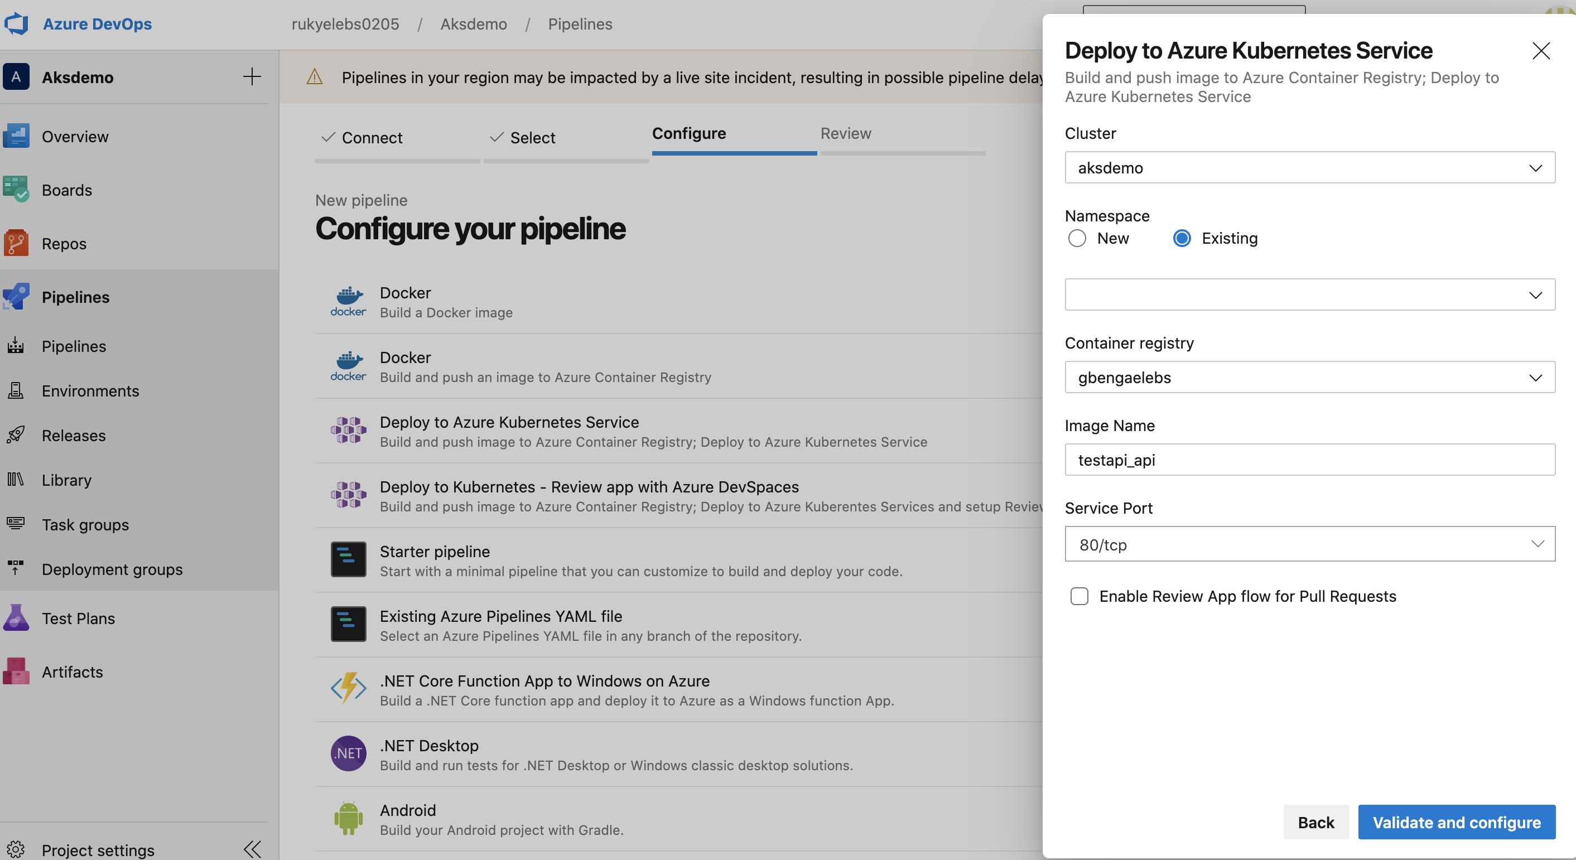Open the empty existing Namespace dropdown

[1310, 295]
